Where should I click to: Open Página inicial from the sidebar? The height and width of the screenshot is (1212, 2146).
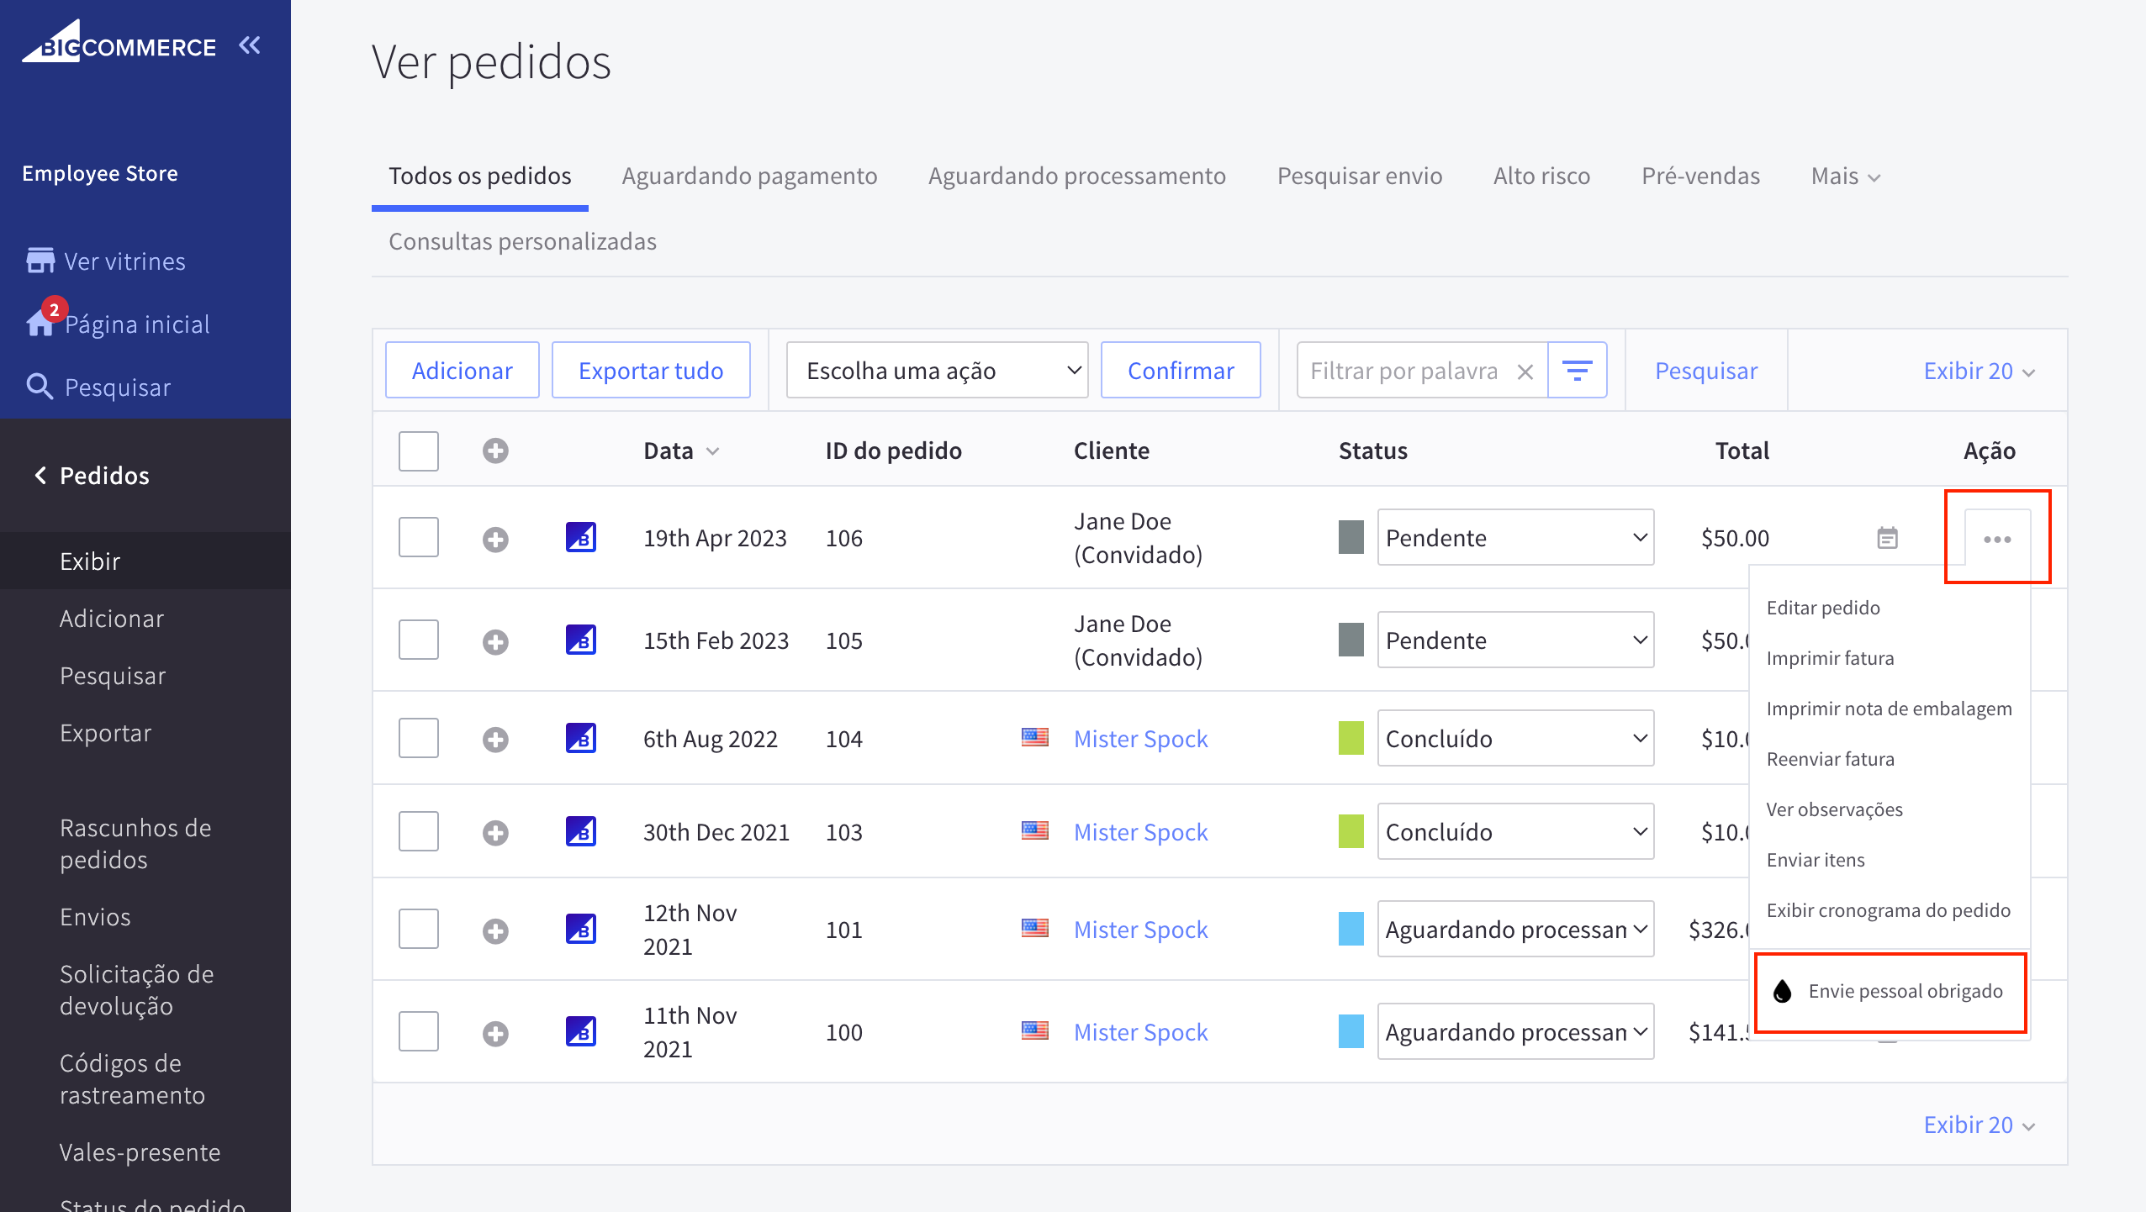137,324
